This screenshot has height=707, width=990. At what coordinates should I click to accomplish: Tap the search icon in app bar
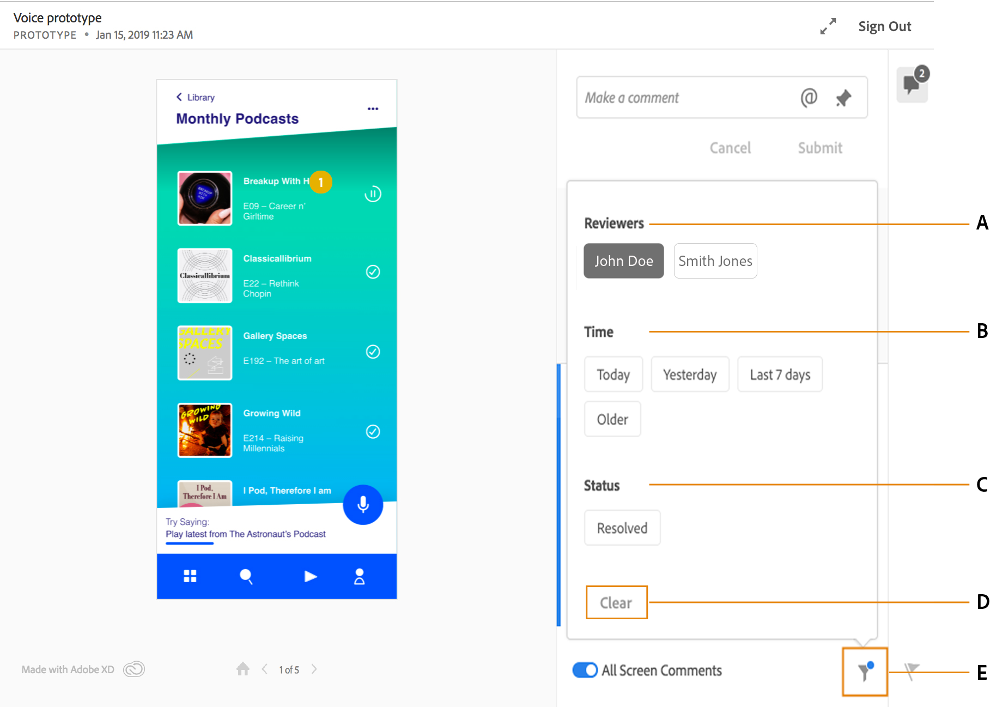pos(246,576)
